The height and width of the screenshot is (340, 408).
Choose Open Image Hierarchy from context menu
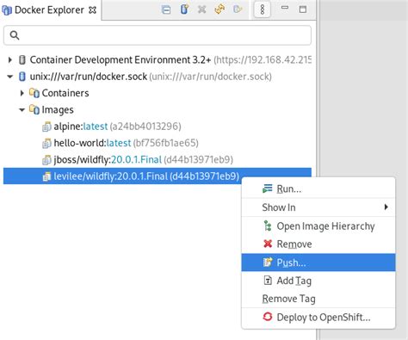(318, 226)
